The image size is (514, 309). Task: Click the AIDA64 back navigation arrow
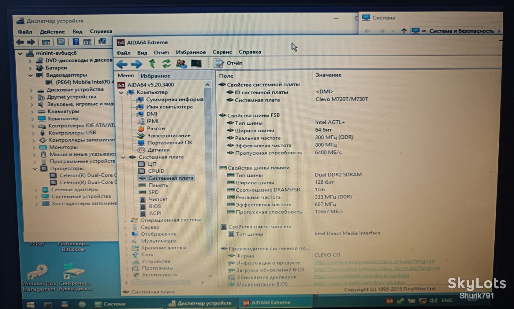[122, 64]
